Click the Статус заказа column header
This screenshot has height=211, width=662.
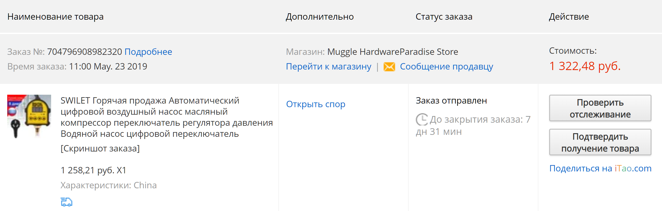click(x=444, y=17)
